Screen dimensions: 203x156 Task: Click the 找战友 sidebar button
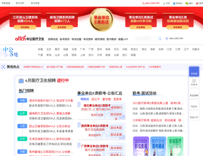[x=194, y=105]
